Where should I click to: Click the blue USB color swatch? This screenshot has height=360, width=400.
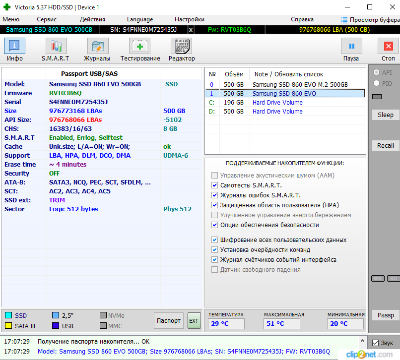tap(56, 326)
